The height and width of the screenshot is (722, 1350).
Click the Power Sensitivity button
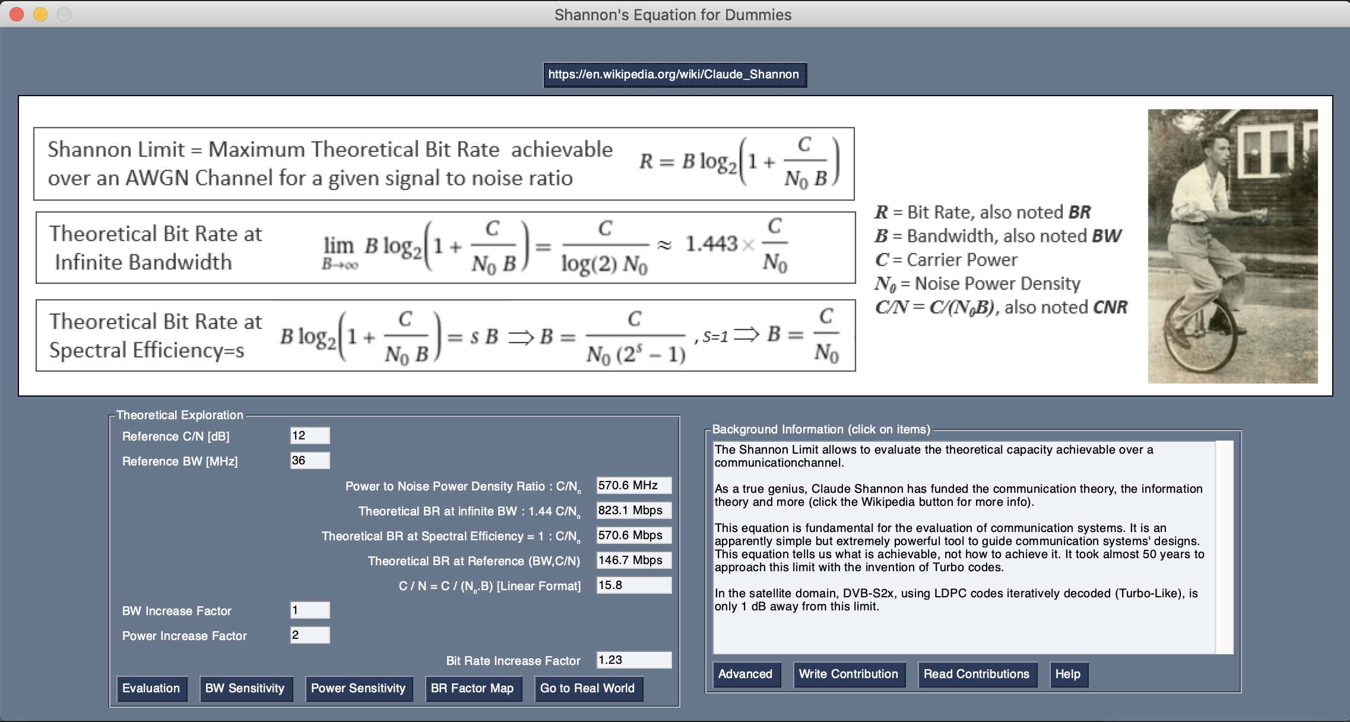click(x=359, y=688)
